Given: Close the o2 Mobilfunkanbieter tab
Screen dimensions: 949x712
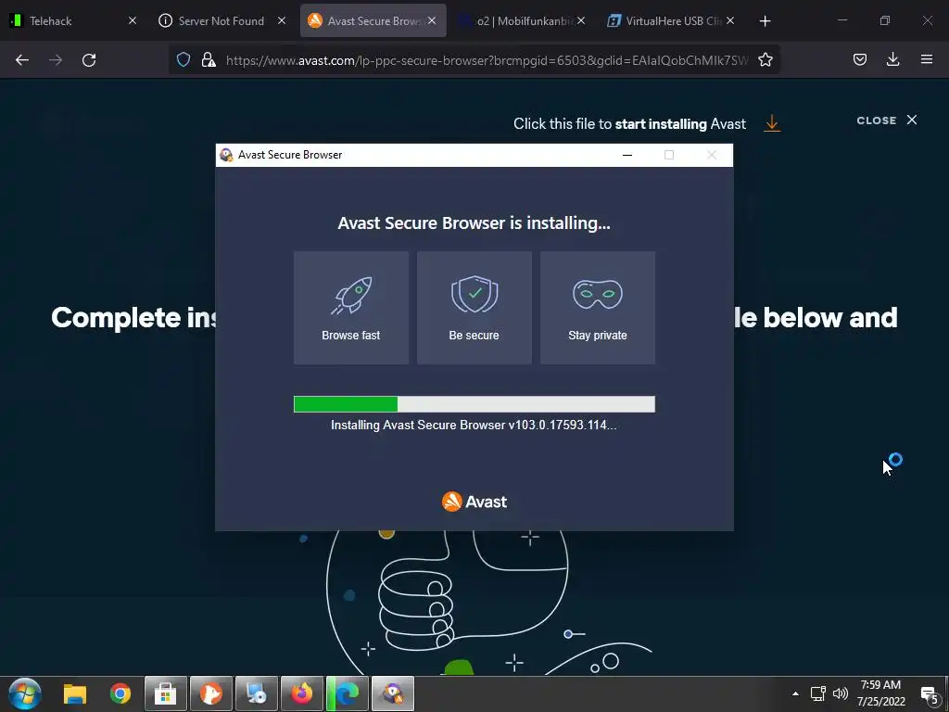Looking at the screenshot, I should click(x=582, y=21).
